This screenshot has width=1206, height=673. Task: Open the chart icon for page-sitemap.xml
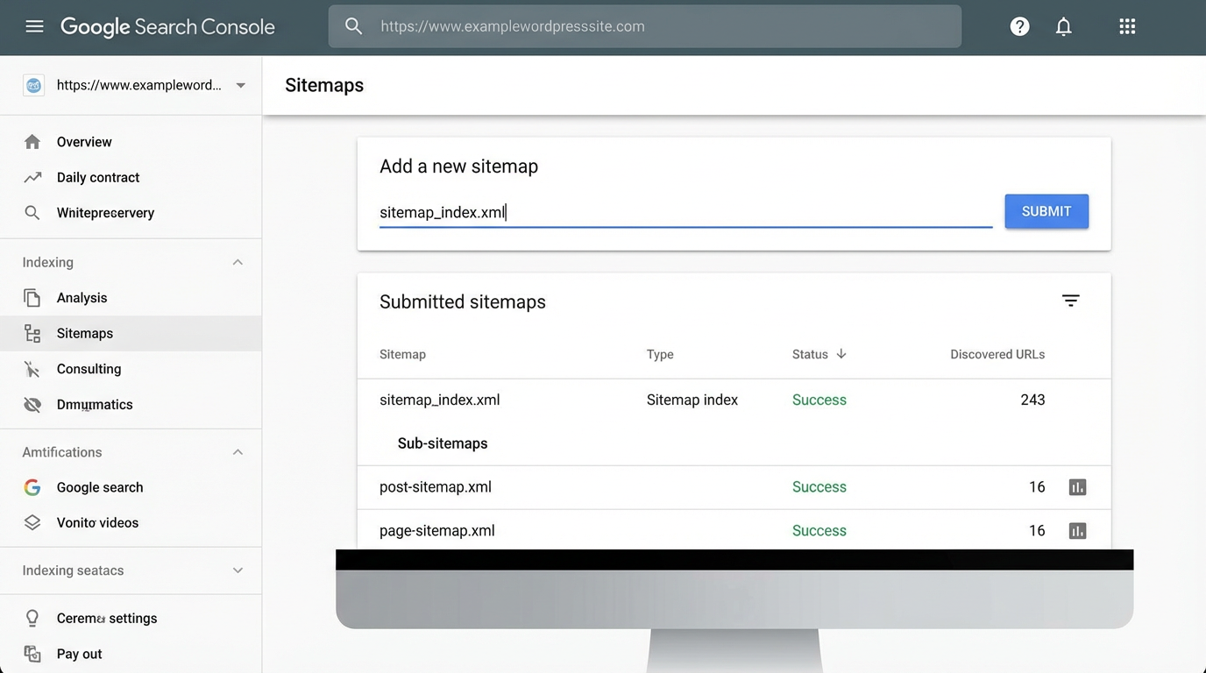point(1077,530)
